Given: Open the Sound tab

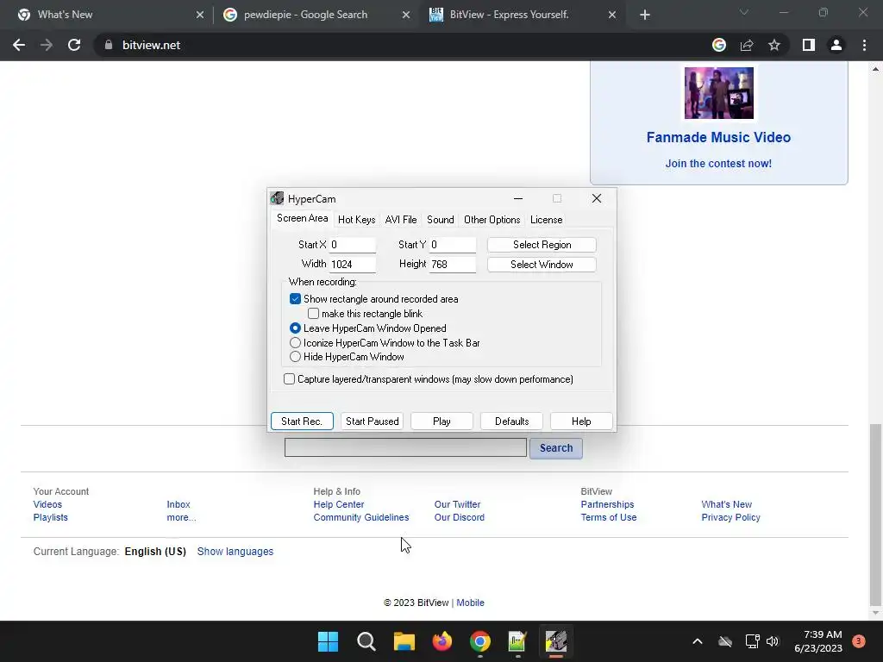Looking at the screenshot, I should (441, 220).
